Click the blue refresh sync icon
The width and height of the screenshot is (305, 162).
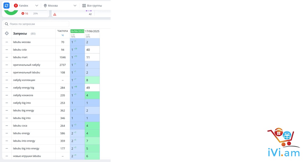pos(6,5)
